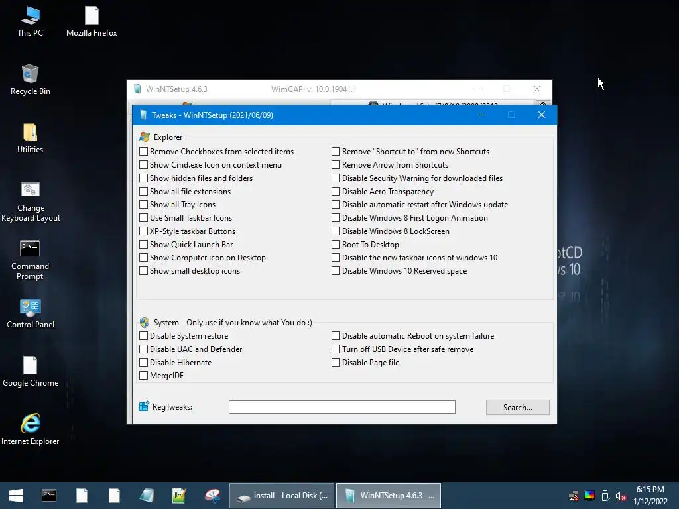The height and width of the screenshot is (509, 679).
Task: Enable Disable Hibernate option
Action: click(143, 363)
